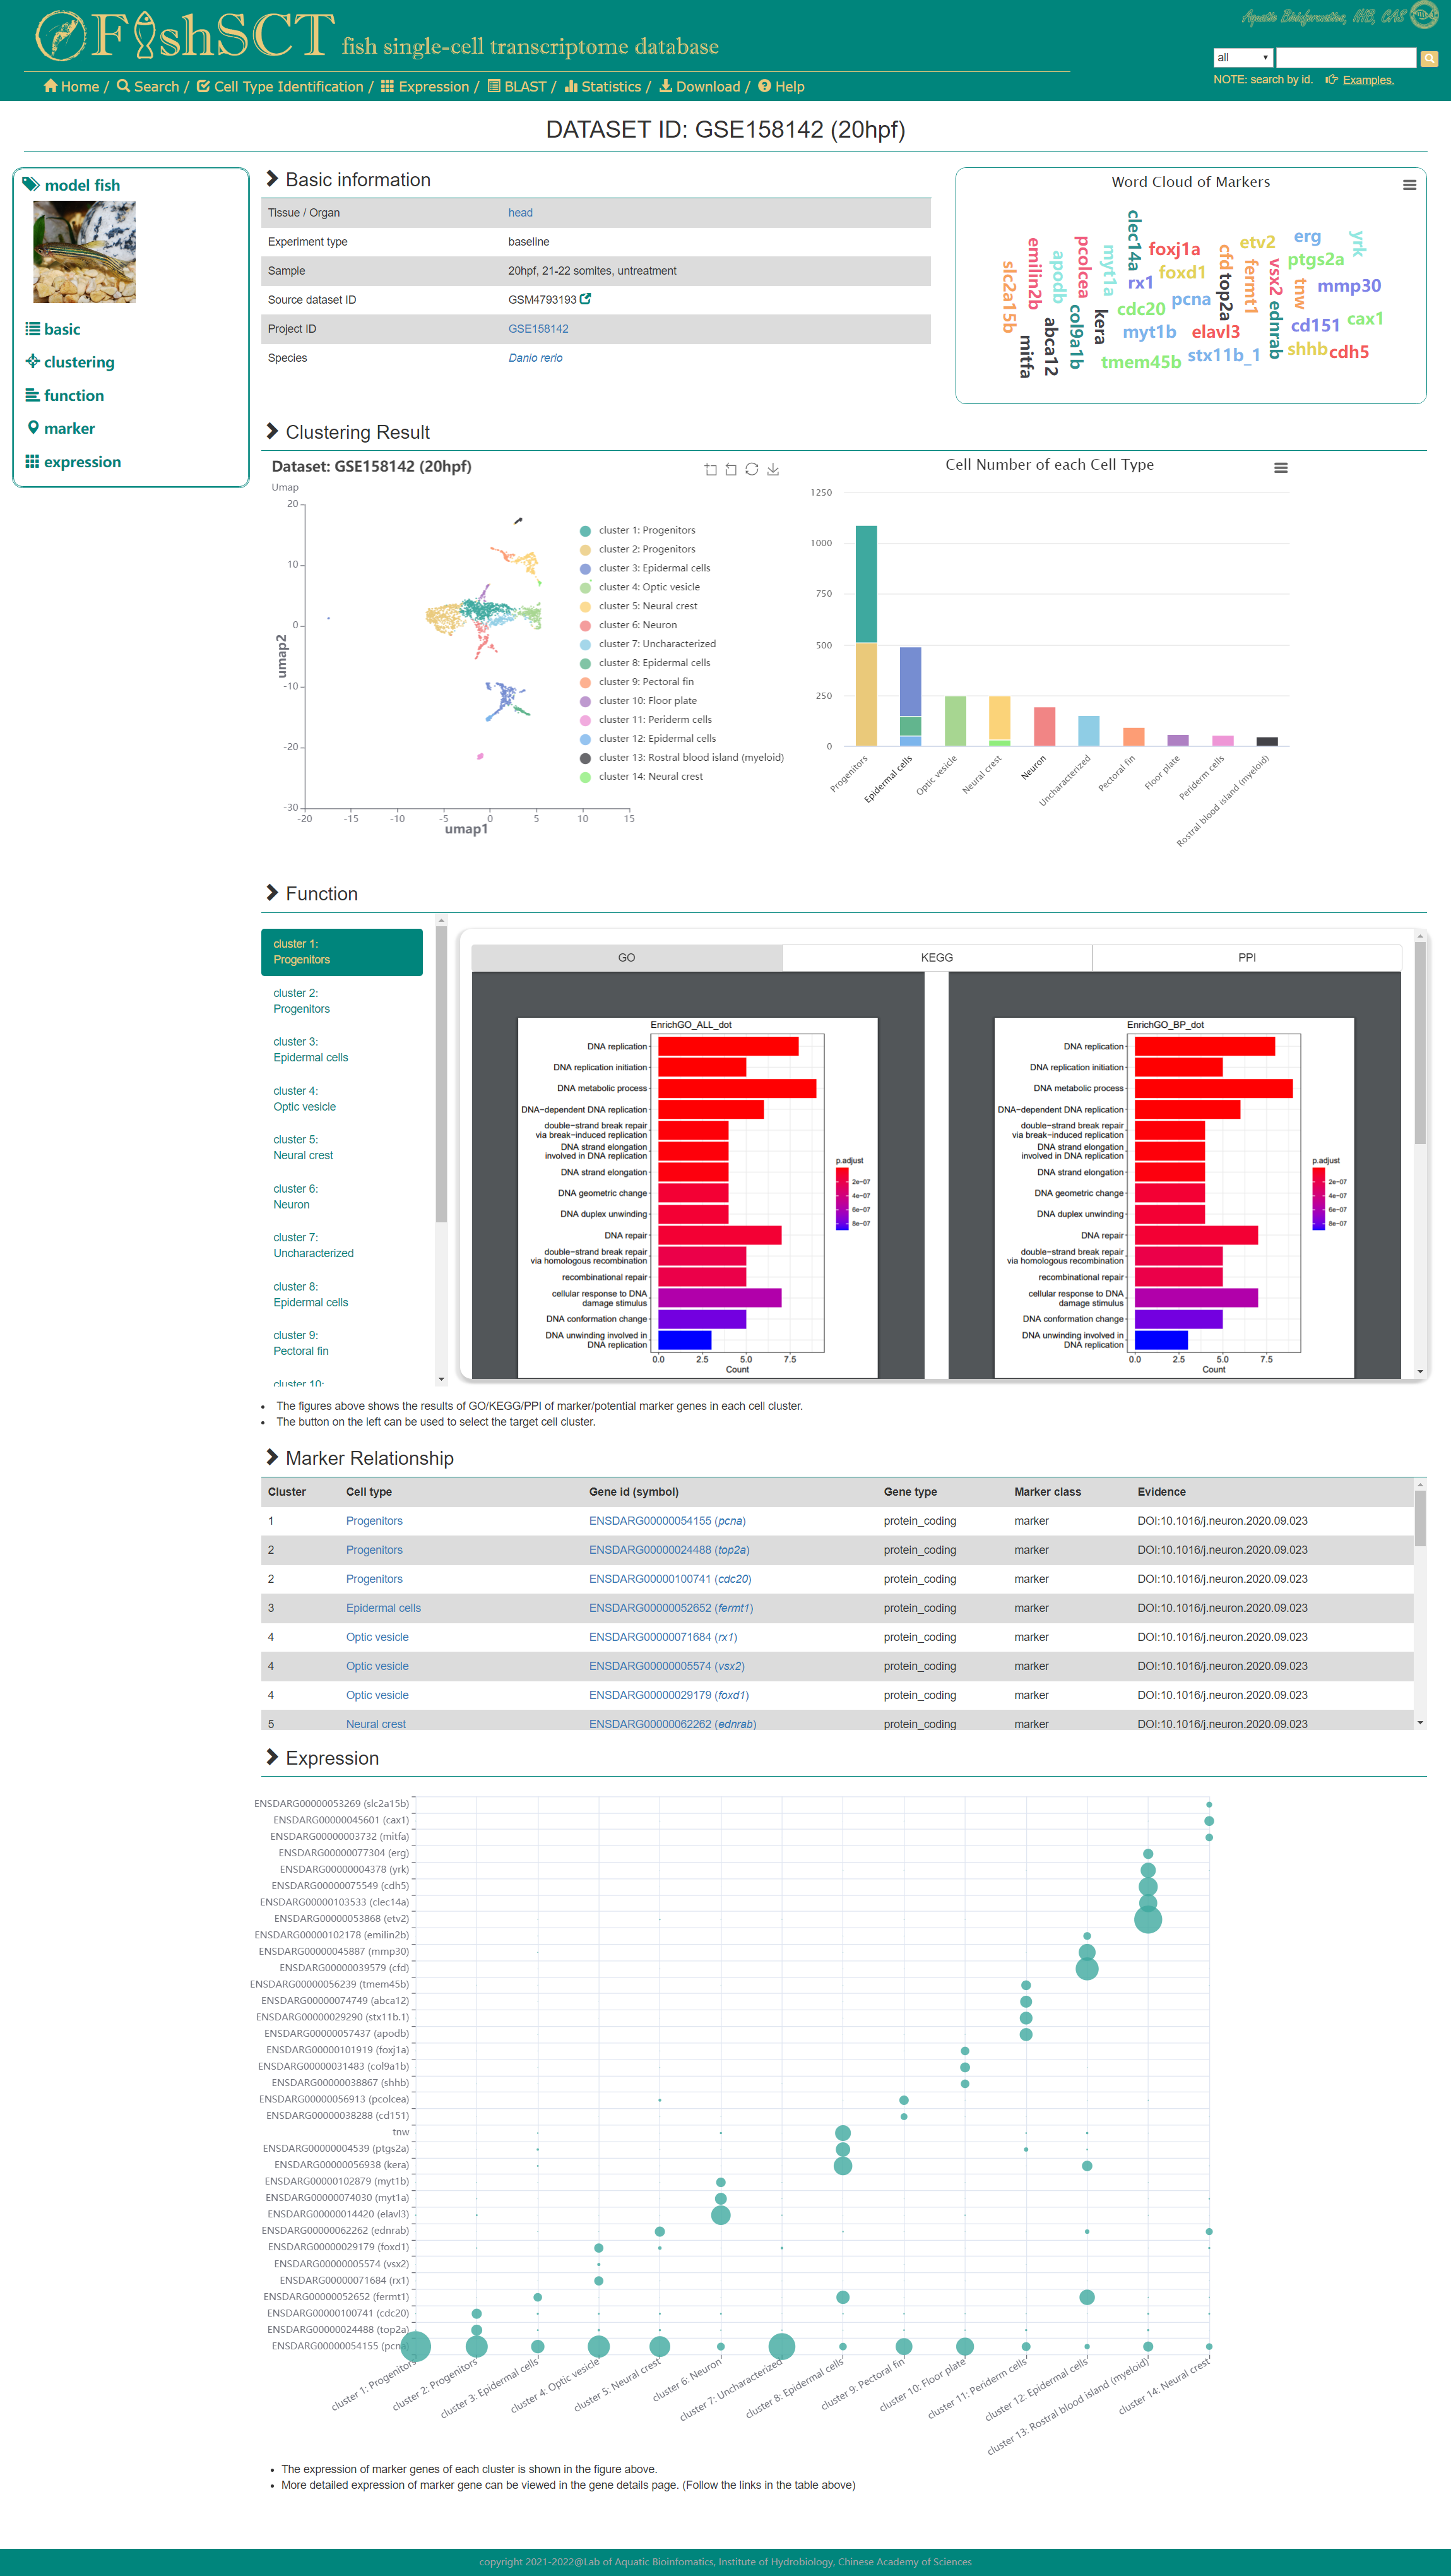Click the UMAP zoom area icon
The height and width of the screenshot is (2576, 1451).
coord(711,469)
